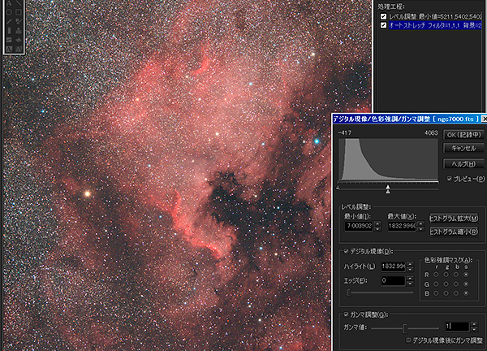Viewport: 487px width, 351px height.
Task: Select the G row s mask radio button
Action: [466, 284]
